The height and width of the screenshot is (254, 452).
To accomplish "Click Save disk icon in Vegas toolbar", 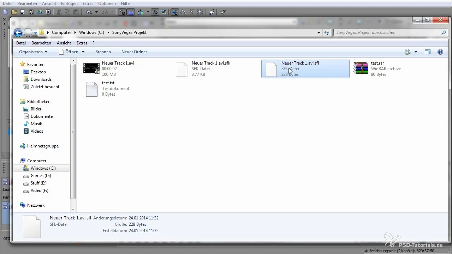I will click(22, 12).
